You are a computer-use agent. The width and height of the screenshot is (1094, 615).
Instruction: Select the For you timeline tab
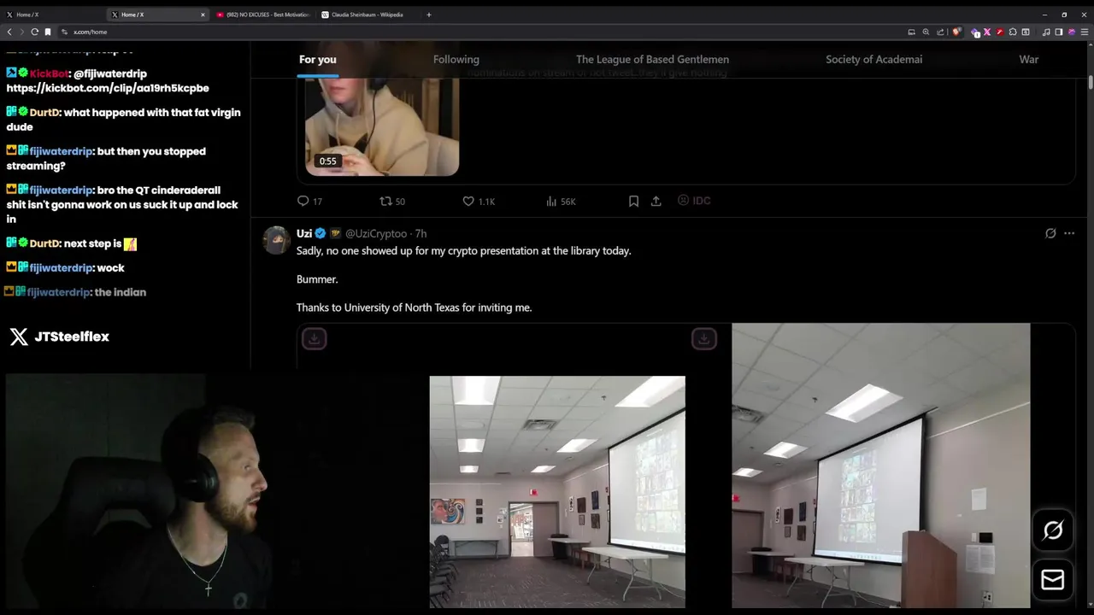(318, 59)
